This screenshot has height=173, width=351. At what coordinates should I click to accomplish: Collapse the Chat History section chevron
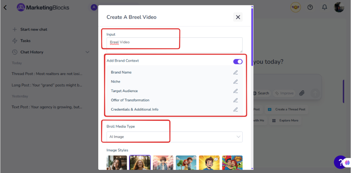coord(87,52)
